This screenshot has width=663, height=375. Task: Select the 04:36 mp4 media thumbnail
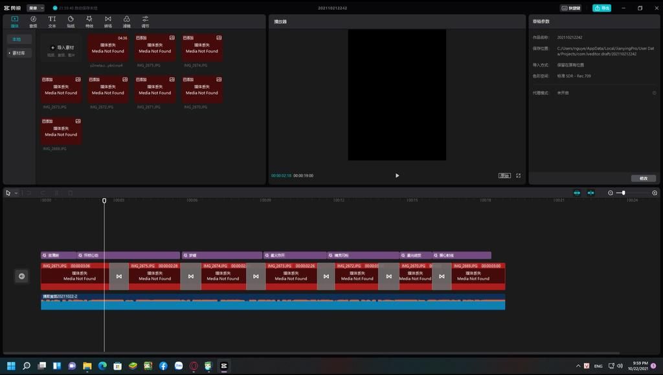[x=108, y=48]
